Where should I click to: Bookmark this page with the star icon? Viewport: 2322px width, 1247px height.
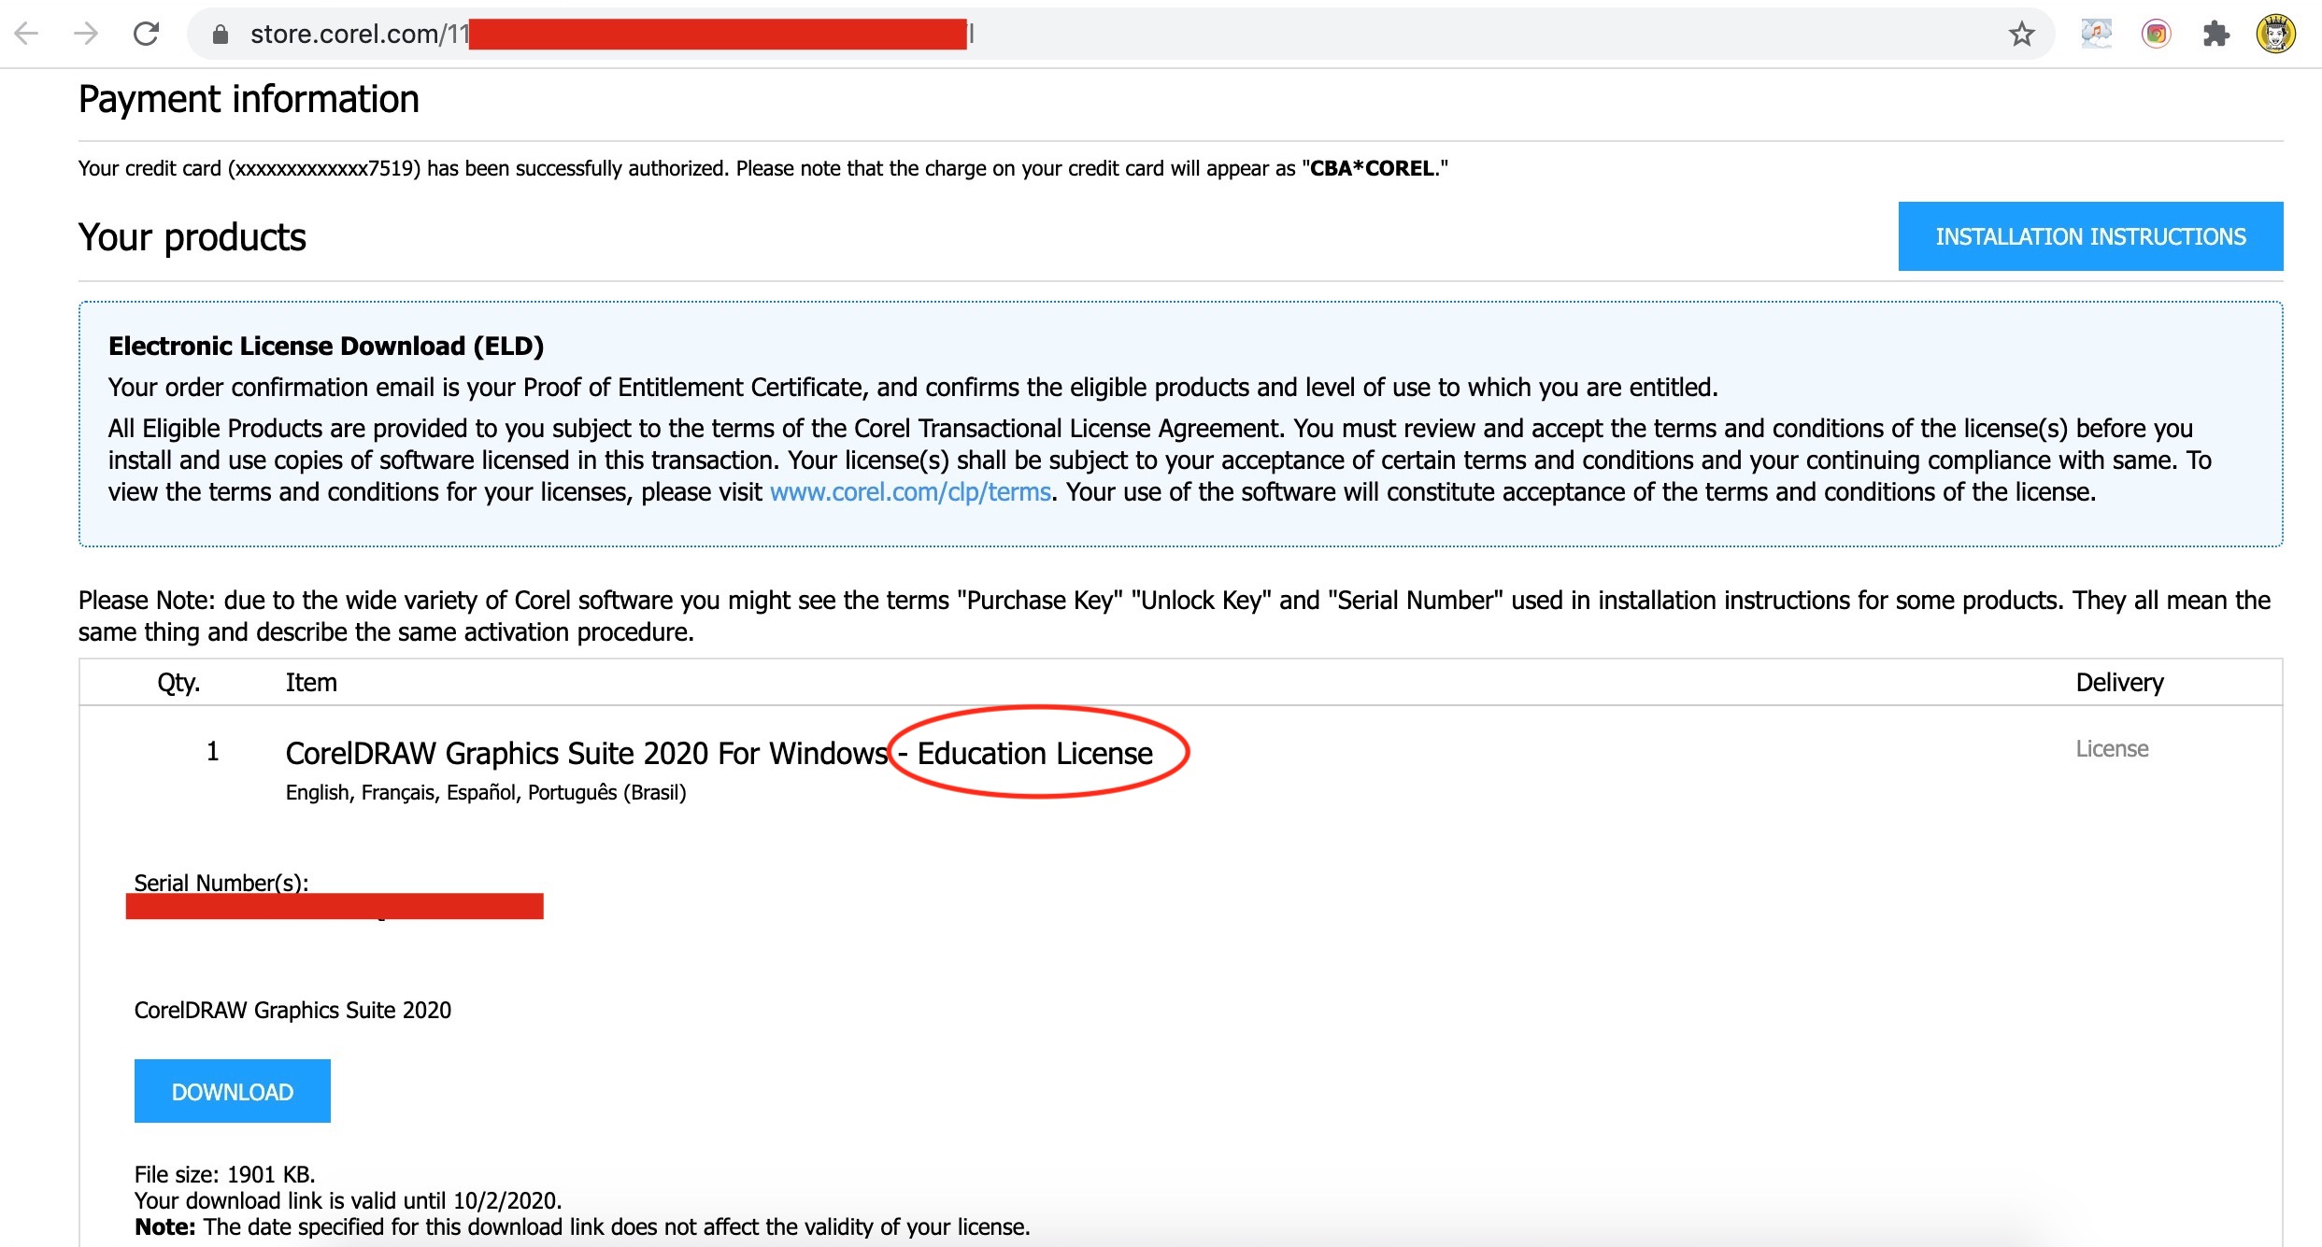coord(2022,35)
